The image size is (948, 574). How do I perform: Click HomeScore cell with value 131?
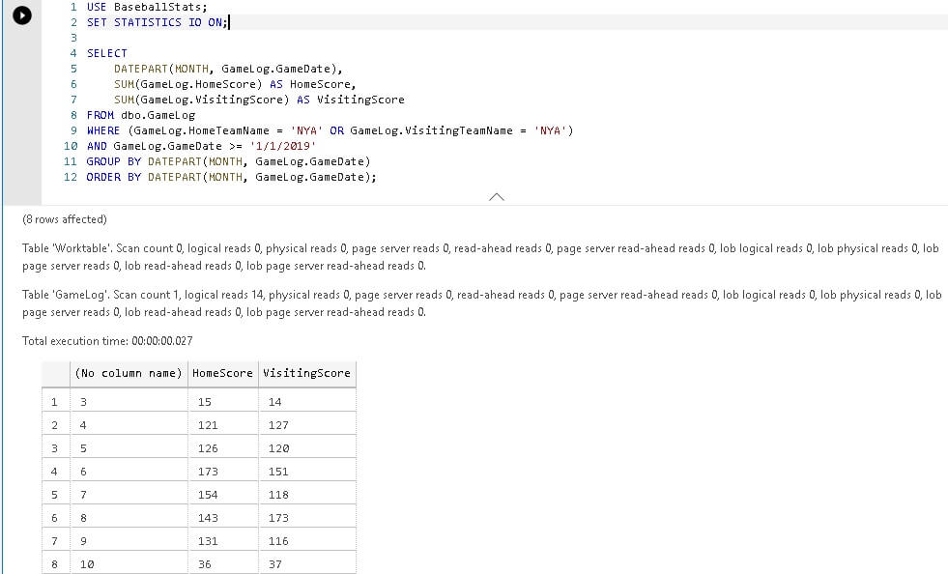click(x=222, y=541)
